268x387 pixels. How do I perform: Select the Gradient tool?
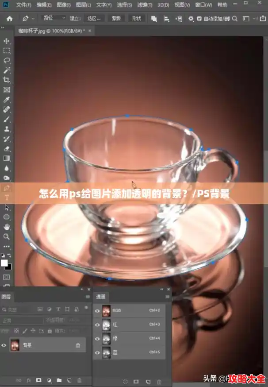pyautogui.click(x=7, y=158)
